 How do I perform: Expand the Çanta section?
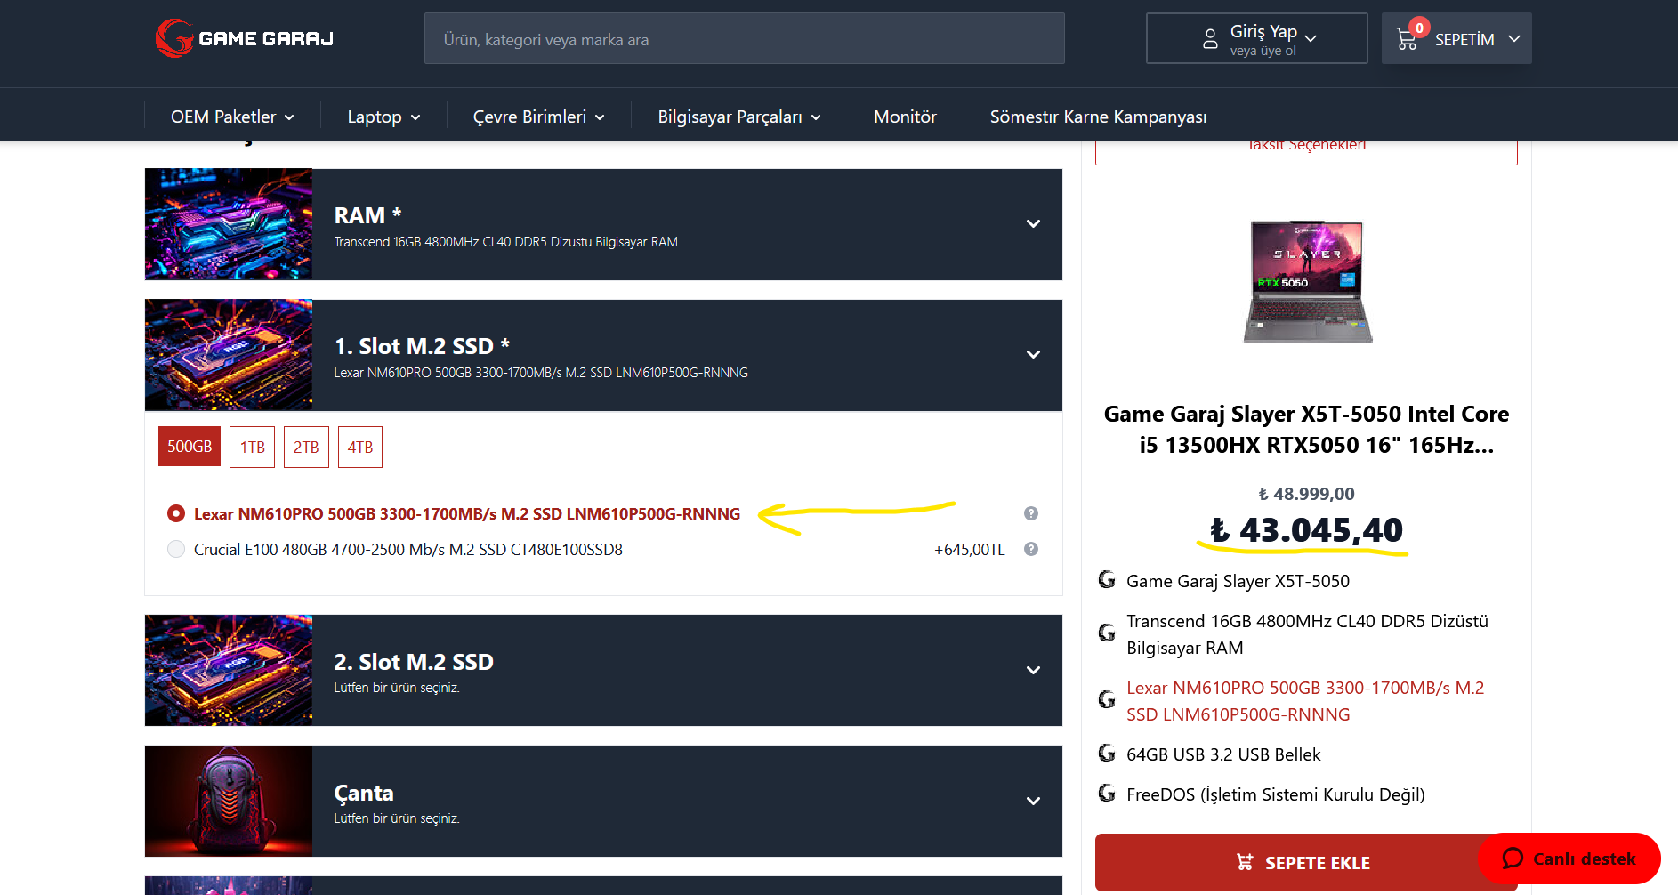(1033, 801)
